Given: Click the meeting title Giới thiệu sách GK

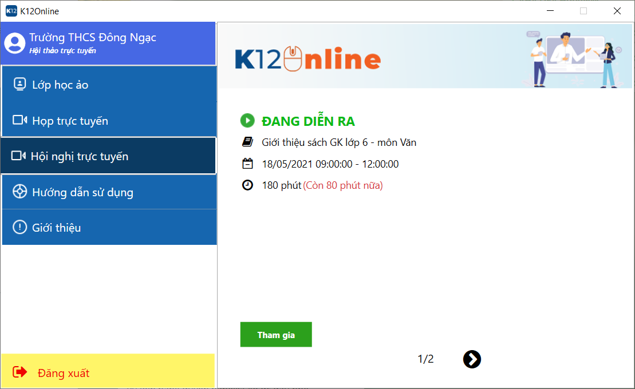Looking at the screenshot, I should (x=339, y=142).
